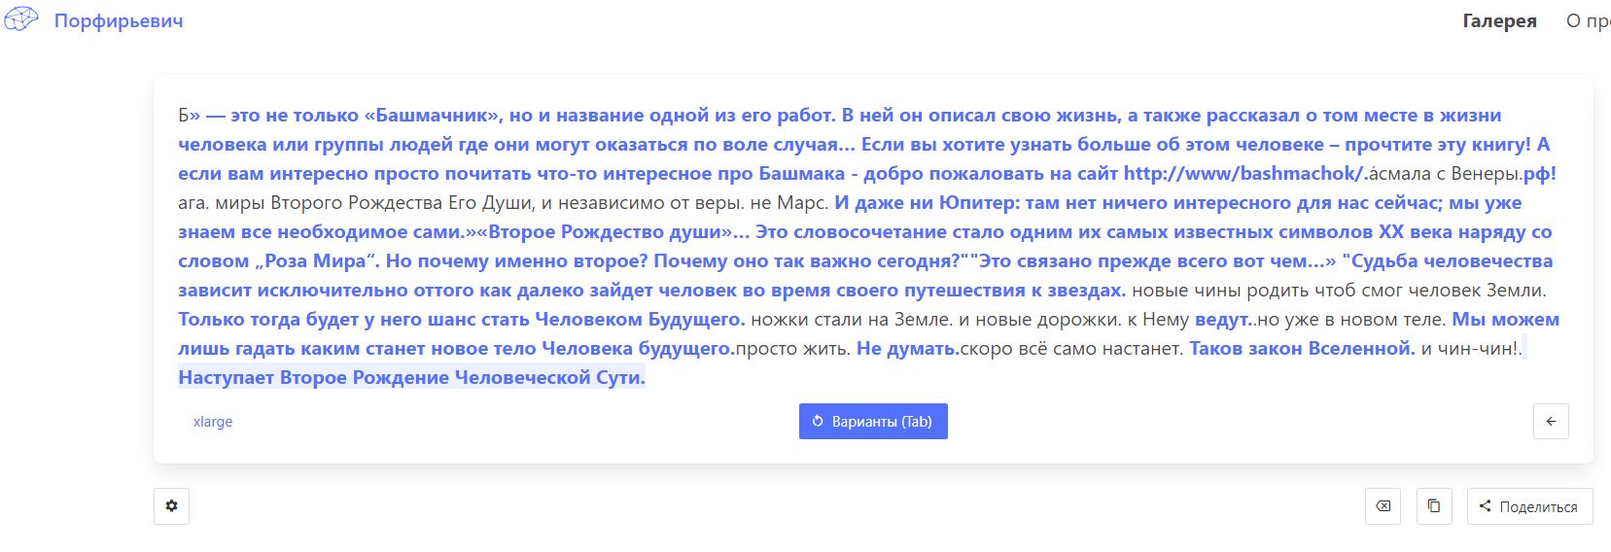Click the Порфирьевич brain logo icon
This screenshot has height=552, width=1611.
21,19
